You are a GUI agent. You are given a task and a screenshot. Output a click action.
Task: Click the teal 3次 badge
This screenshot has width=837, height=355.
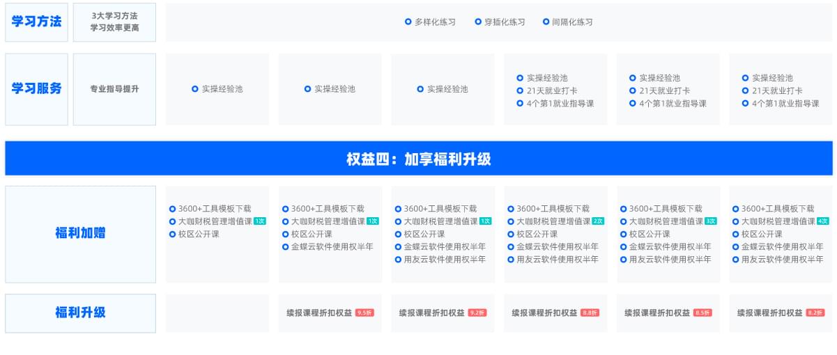point(711,221)
